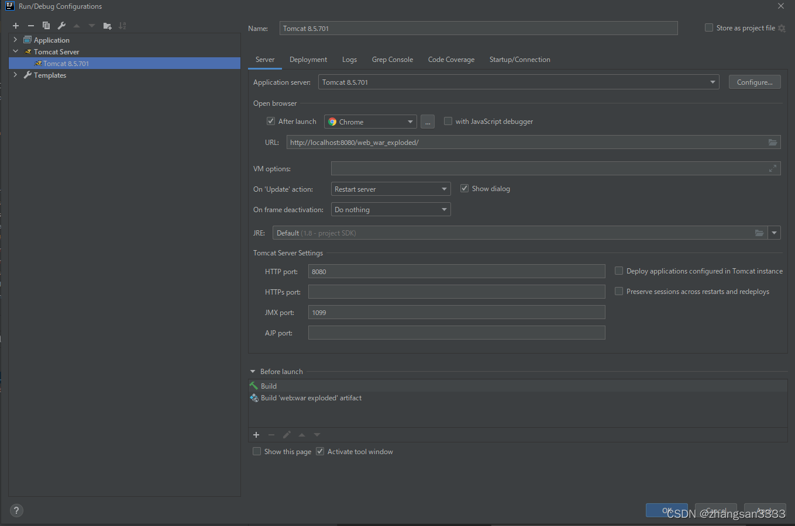Screen dimensions: 795x526
Task: Uncheck After launch checkbox
Action: [271, 121]
